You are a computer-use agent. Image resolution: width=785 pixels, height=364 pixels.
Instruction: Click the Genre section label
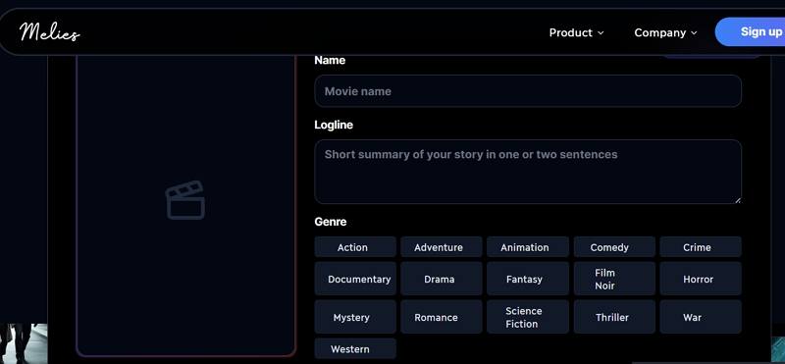pyautogui.click(x=331, y=222)
